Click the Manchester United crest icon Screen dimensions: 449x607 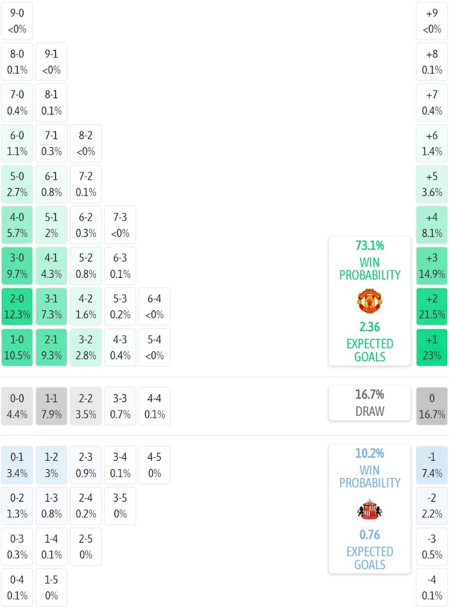click(369, 301)
